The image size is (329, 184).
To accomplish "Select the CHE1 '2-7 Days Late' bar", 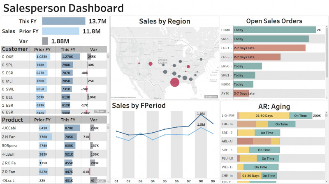I will point(269,48).
